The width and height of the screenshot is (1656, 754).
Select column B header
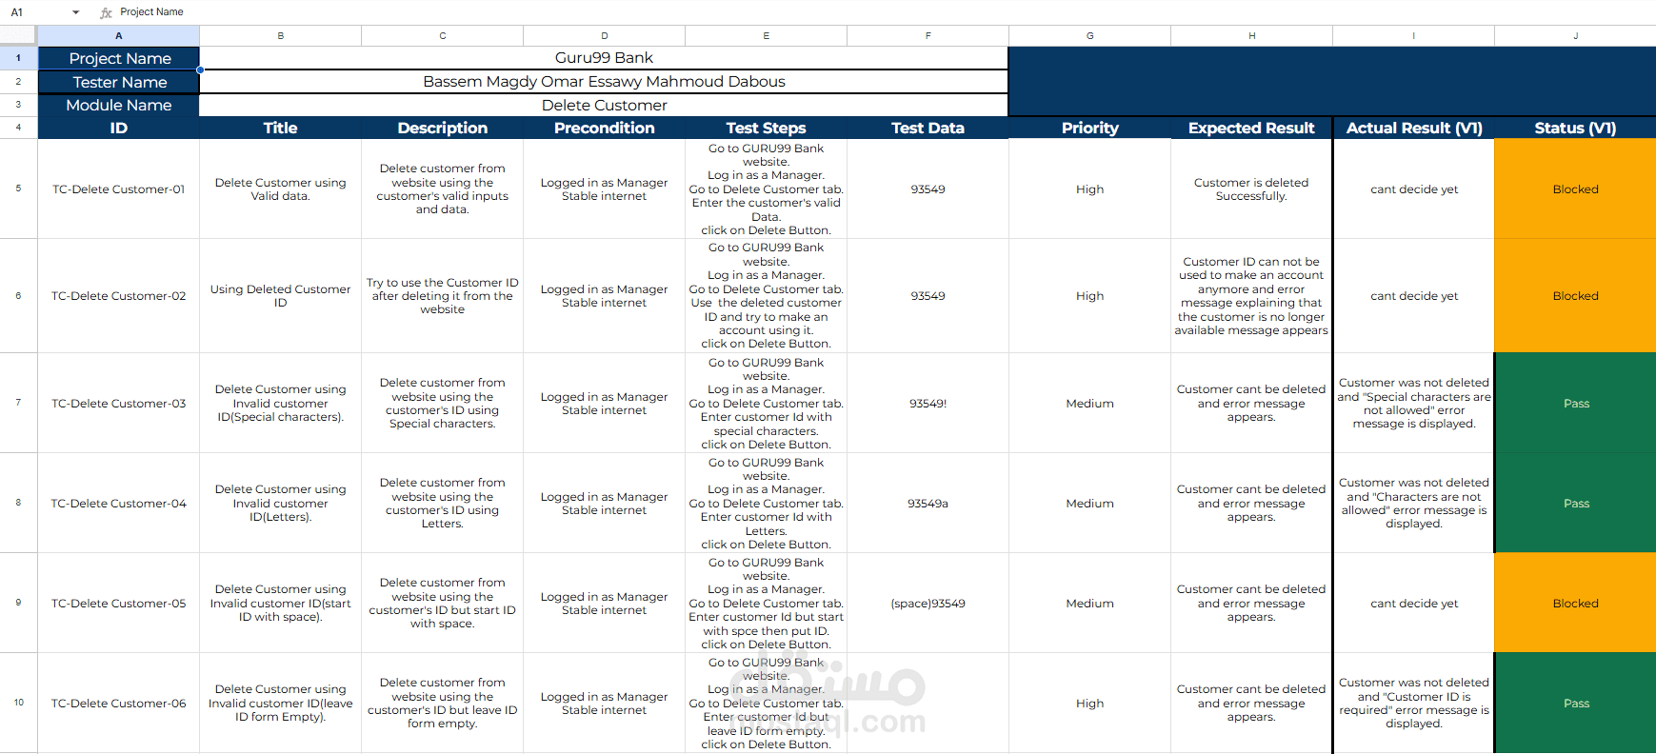[x=281, y=35]
